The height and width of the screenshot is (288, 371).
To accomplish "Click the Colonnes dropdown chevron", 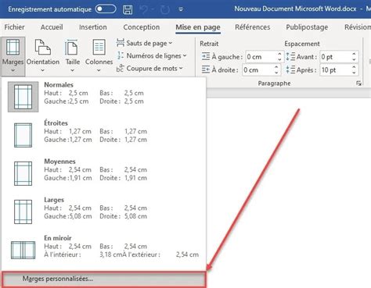I will (x=99, y=70).
